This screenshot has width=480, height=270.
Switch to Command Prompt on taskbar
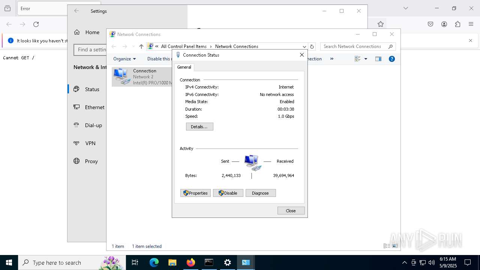tap(209, 262)
